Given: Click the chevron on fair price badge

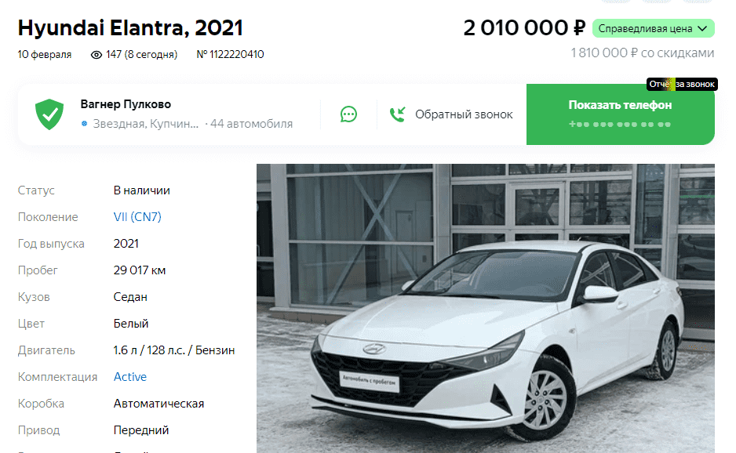Looking at the screenshot, I should click(702, 28).
